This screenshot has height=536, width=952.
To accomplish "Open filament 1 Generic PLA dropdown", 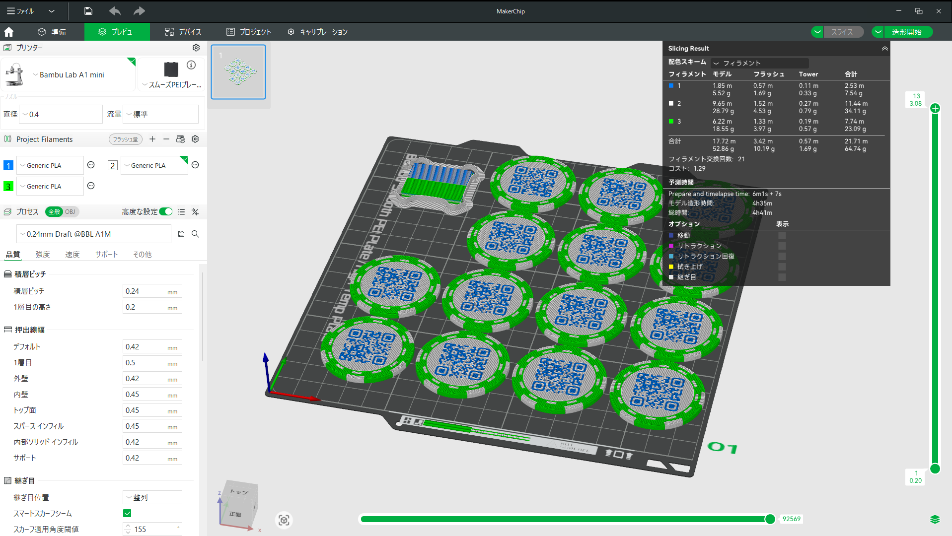I will tap(51, 165).
